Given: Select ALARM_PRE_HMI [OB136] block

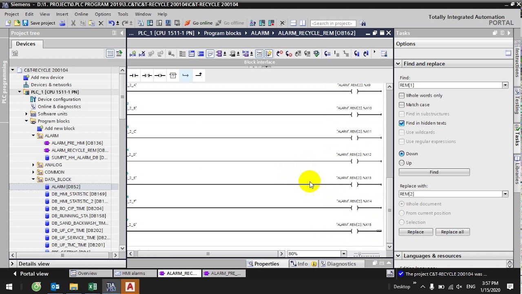Looking at the screenshot, I should pyautogui.click(x=77, y=143).
